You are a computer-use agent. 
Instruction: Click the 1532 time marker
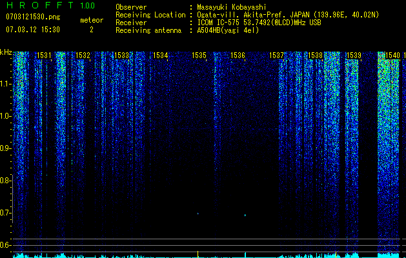[83, 55]
